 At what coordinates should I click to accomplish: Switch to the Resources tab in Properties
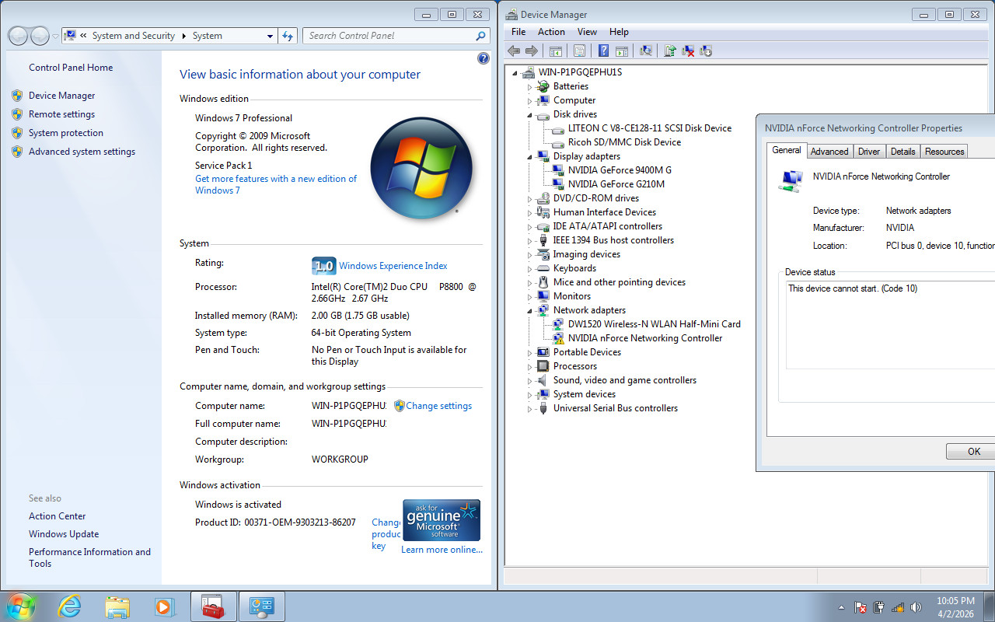pos(944,152)
